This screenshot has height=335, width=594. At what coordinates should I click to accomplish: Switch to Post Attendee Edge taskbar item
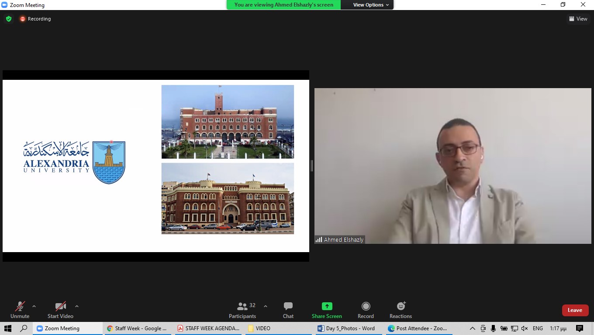(x=419, y=328)
